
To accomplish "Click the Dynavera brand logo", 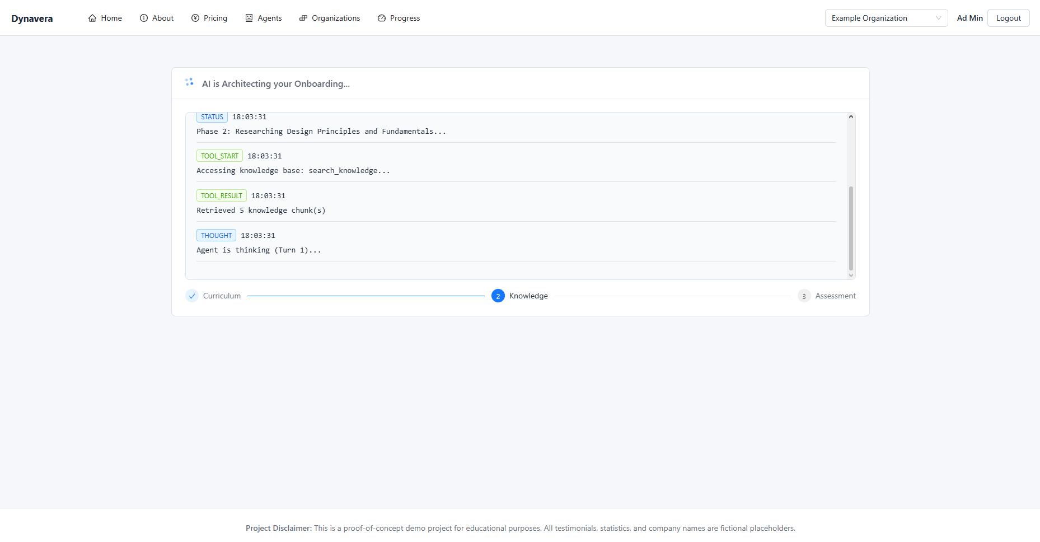I will coord(32,18).
